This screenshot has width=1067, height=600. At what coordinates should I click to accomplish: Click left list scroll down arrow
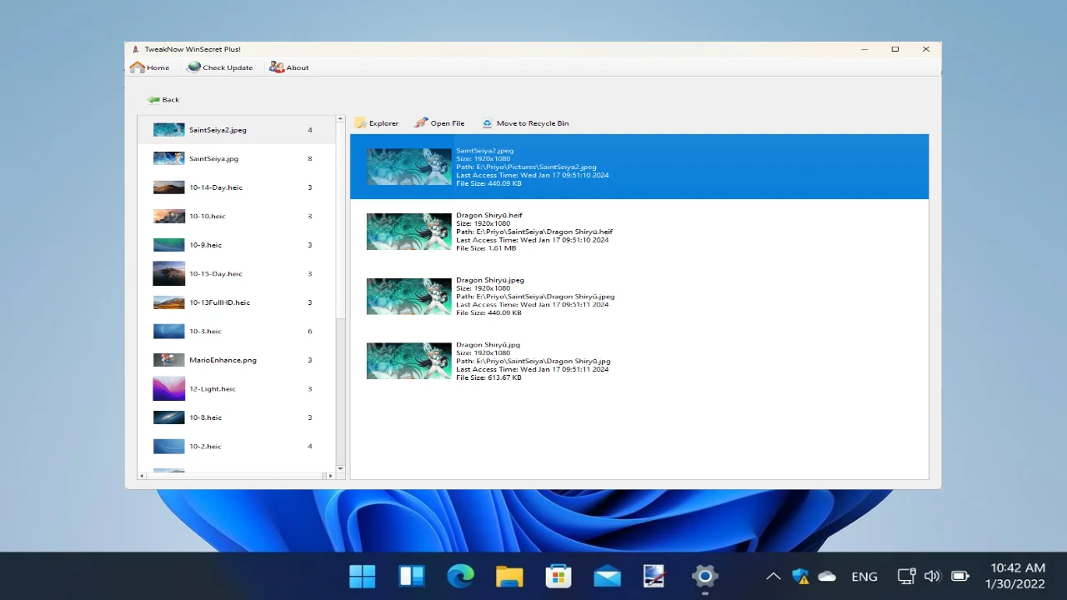pyautogui.click(x=340, y=468)
